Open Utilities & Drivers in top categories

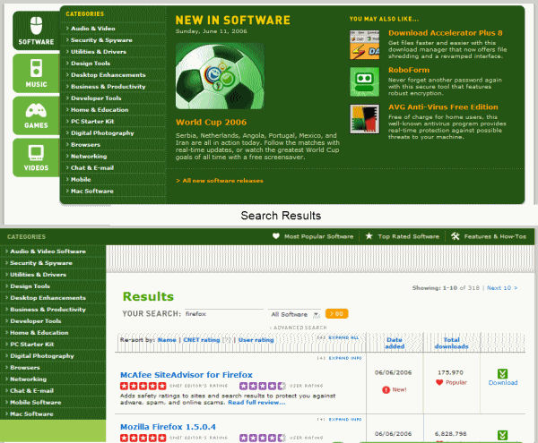(x=99, y=52)
